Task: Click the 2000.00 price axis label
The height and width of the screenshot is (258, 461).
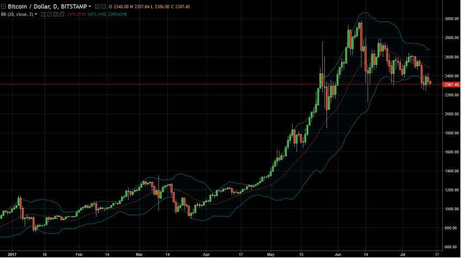Action: [451, 114]
